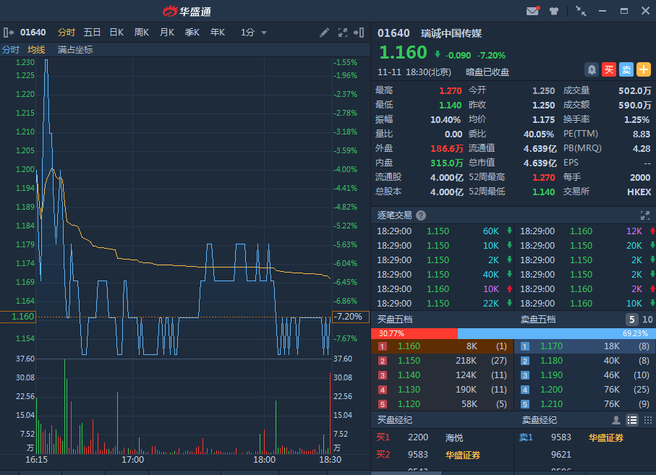Open the skin theme shirt icon
Viewport: 656px width, 475px height.
pos(554,11)
